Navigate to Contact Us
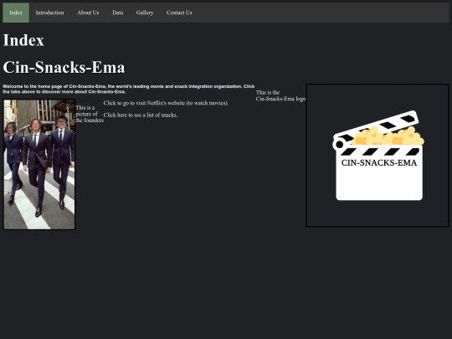 point(179,13)
